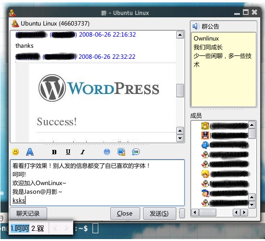Toggle italic formatting
265x241 pixels.
point(82,152)
